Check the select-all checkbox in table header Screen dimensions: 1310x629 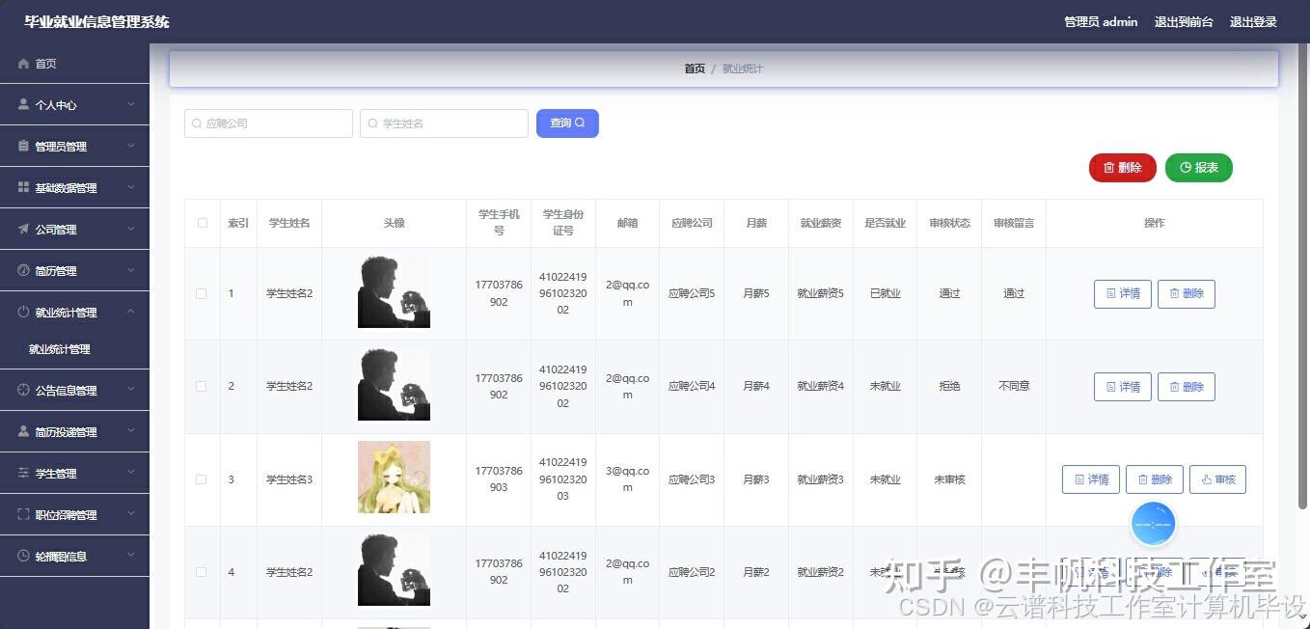(202, 222)
